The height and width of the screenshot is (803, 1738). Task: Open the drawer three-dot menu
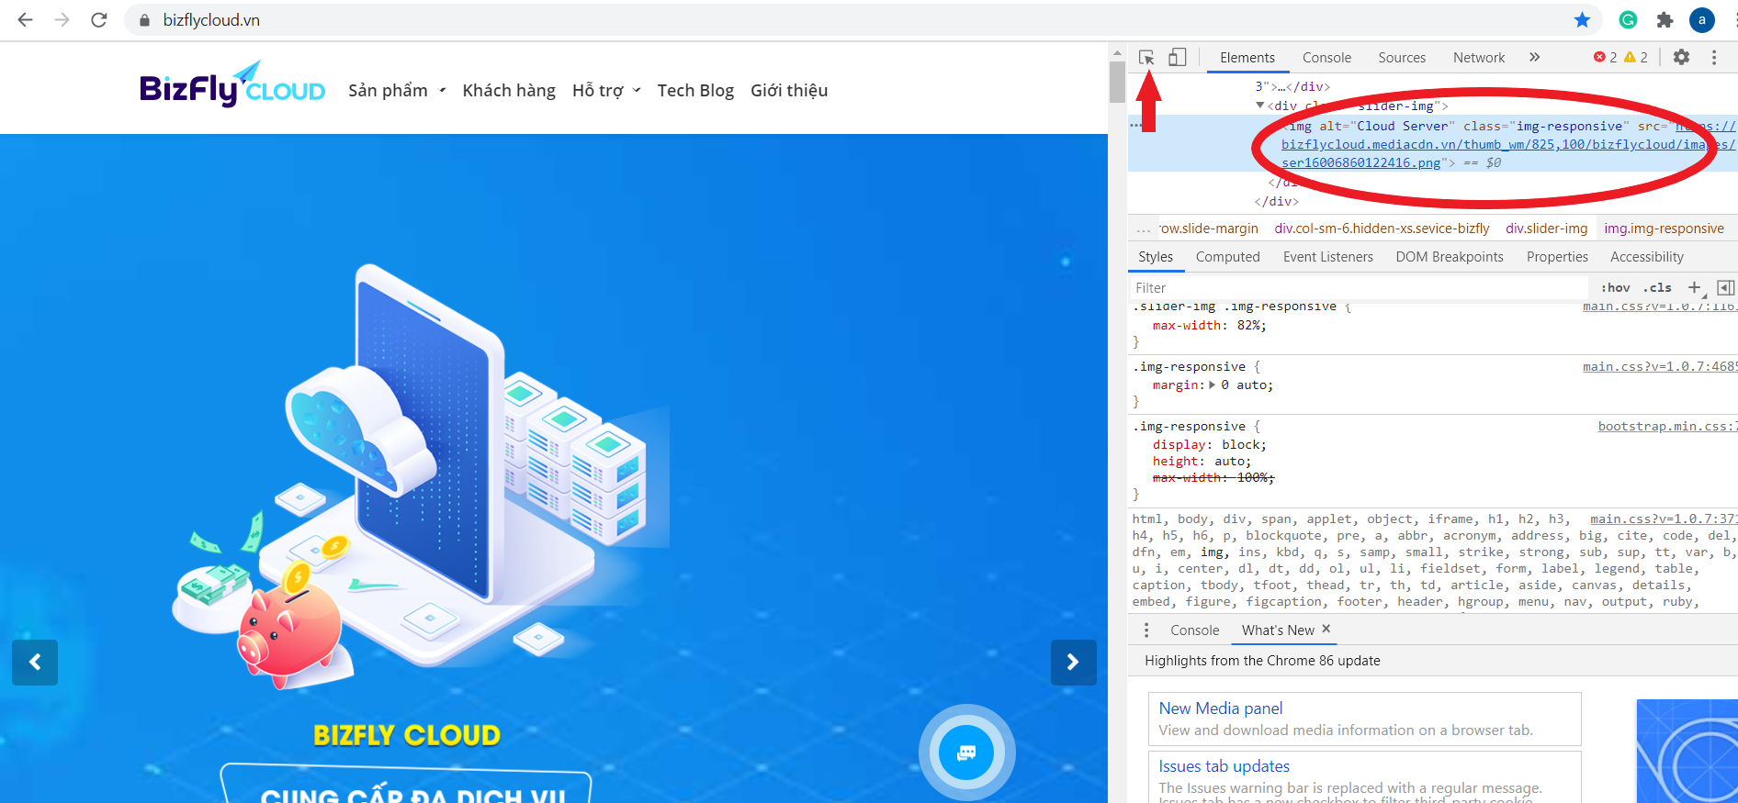click(x=1145, y=630)
